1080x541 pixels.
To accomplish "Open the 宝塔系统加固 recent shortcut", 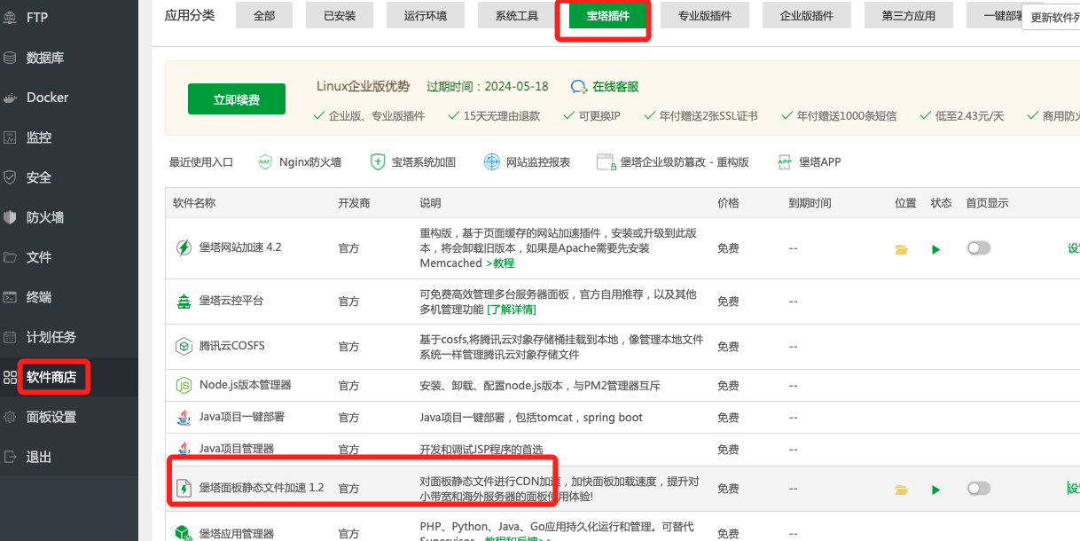I will tap(412, 162).
